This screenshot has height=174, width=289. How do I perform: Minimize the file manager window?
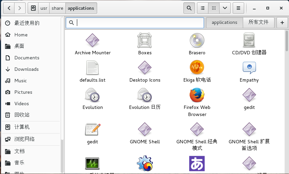(254, 8)
